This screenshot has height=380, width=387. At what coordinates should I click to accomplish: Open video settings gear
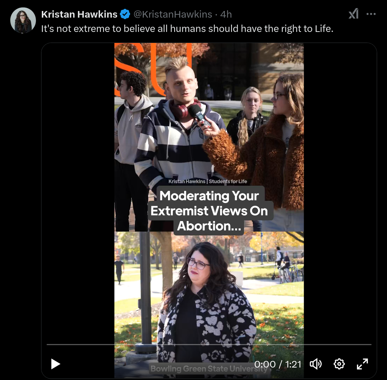tap(339, 364)
